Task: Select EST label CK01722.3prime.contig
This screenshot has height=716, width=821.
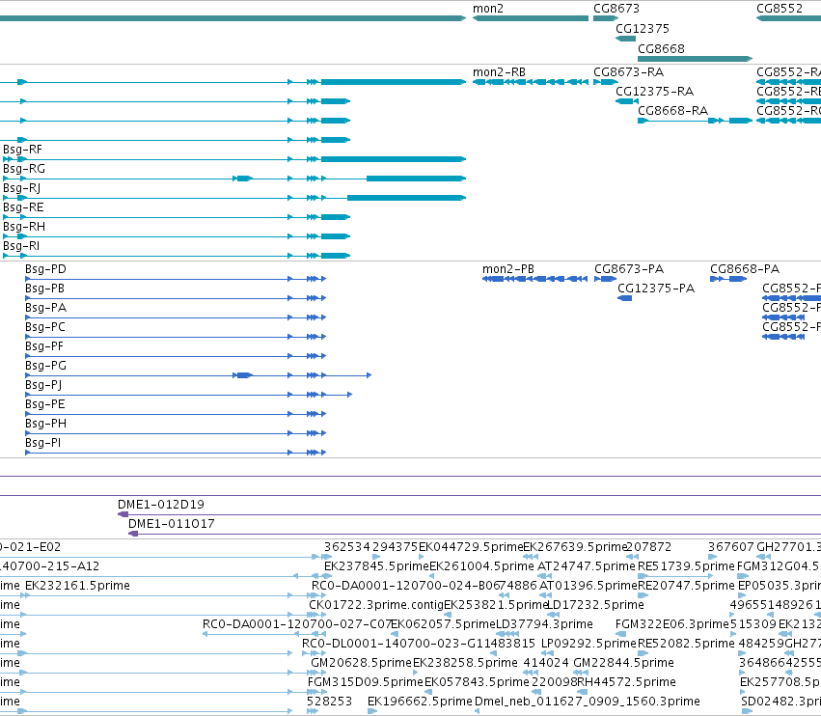Action: (376, 605)
